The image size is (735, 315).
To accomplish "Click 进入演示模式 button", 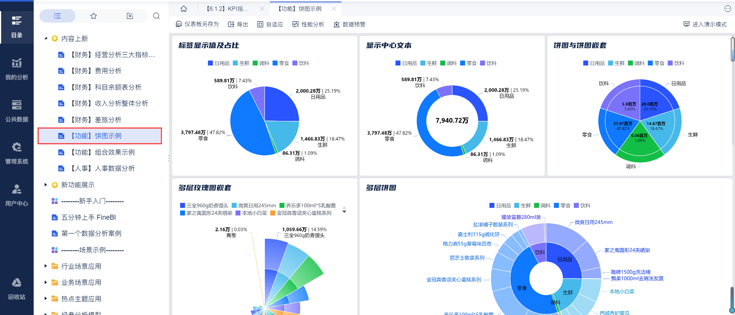I will click(x=705, y=24).
